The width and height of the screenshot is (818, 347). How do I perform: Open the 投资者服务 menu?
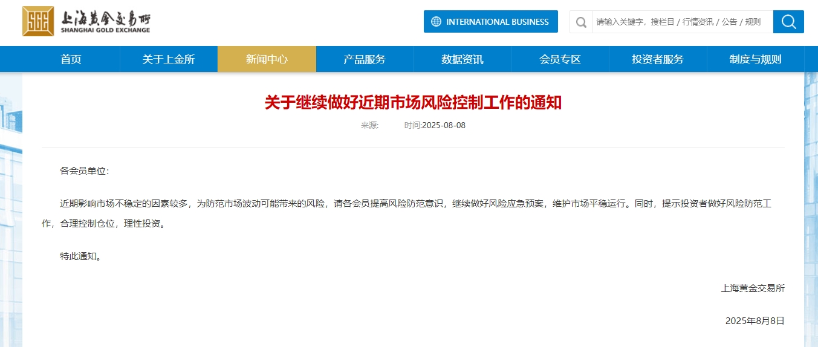(658, 59)
